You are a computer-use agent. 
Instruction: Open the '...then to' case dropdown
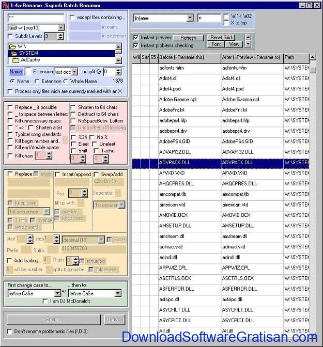click(118, 293)
